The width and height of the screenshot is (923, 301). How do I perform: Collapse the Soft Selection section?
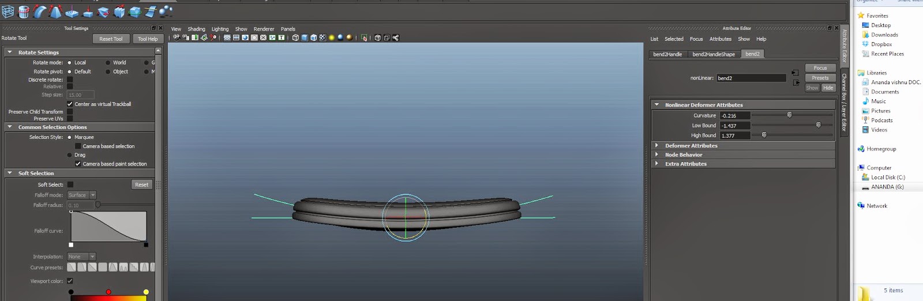coord(10,173)
